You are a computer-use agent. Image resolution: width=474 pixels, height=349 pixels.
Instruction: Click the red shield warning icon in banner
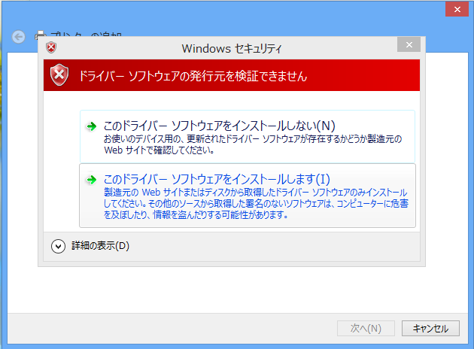(59, 75)
